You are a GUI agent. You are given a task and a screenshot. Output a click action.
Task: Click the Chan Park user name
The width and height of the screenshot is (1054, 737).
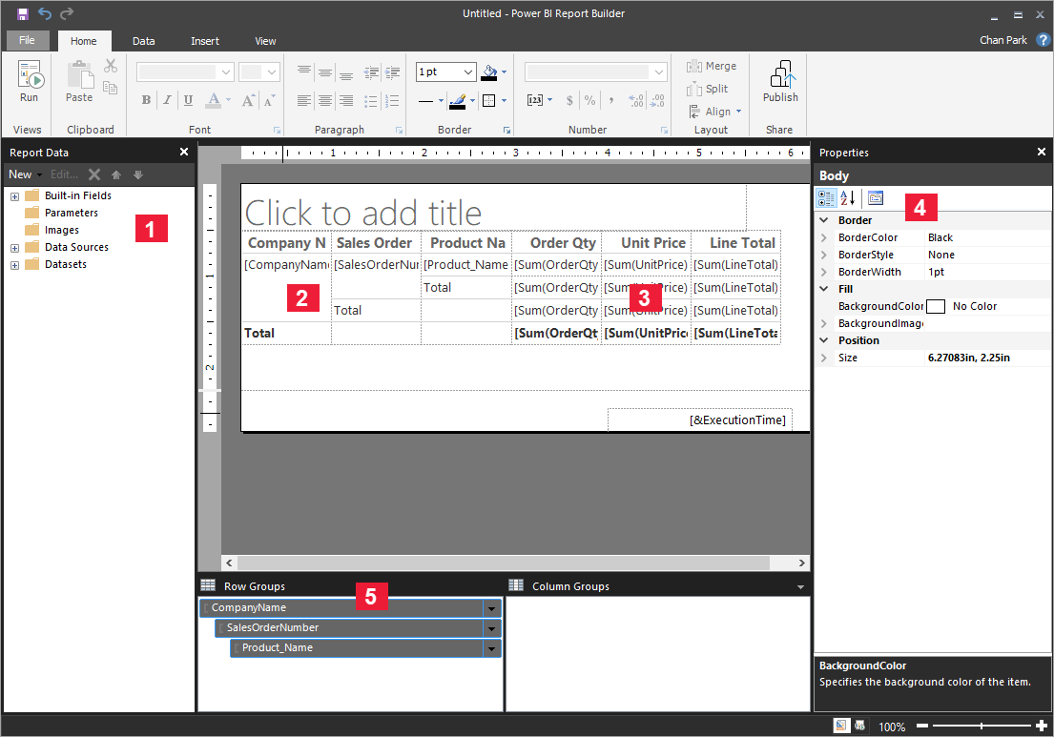pyautogui.click(x=1002, y=40)
